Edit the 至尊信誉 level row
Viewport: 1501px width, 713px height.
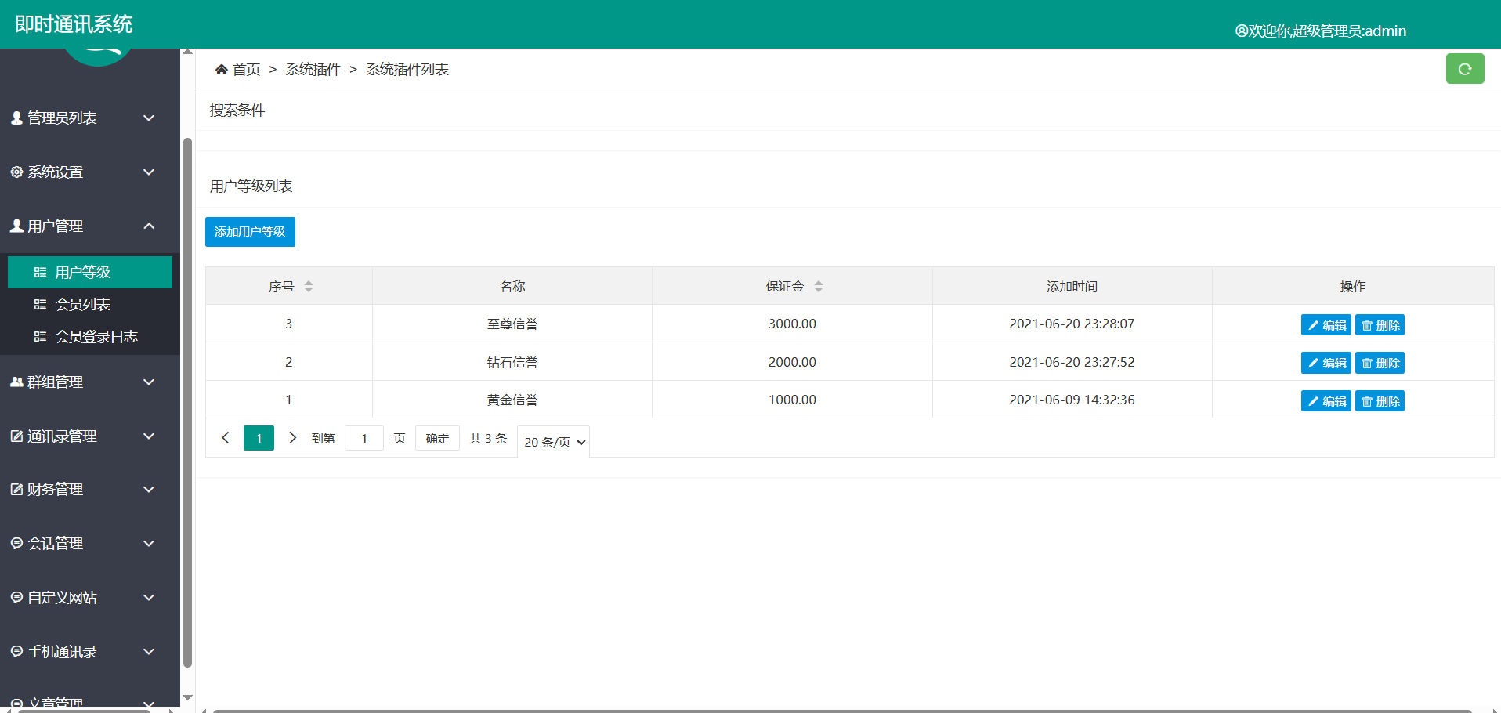point(1326,325)
